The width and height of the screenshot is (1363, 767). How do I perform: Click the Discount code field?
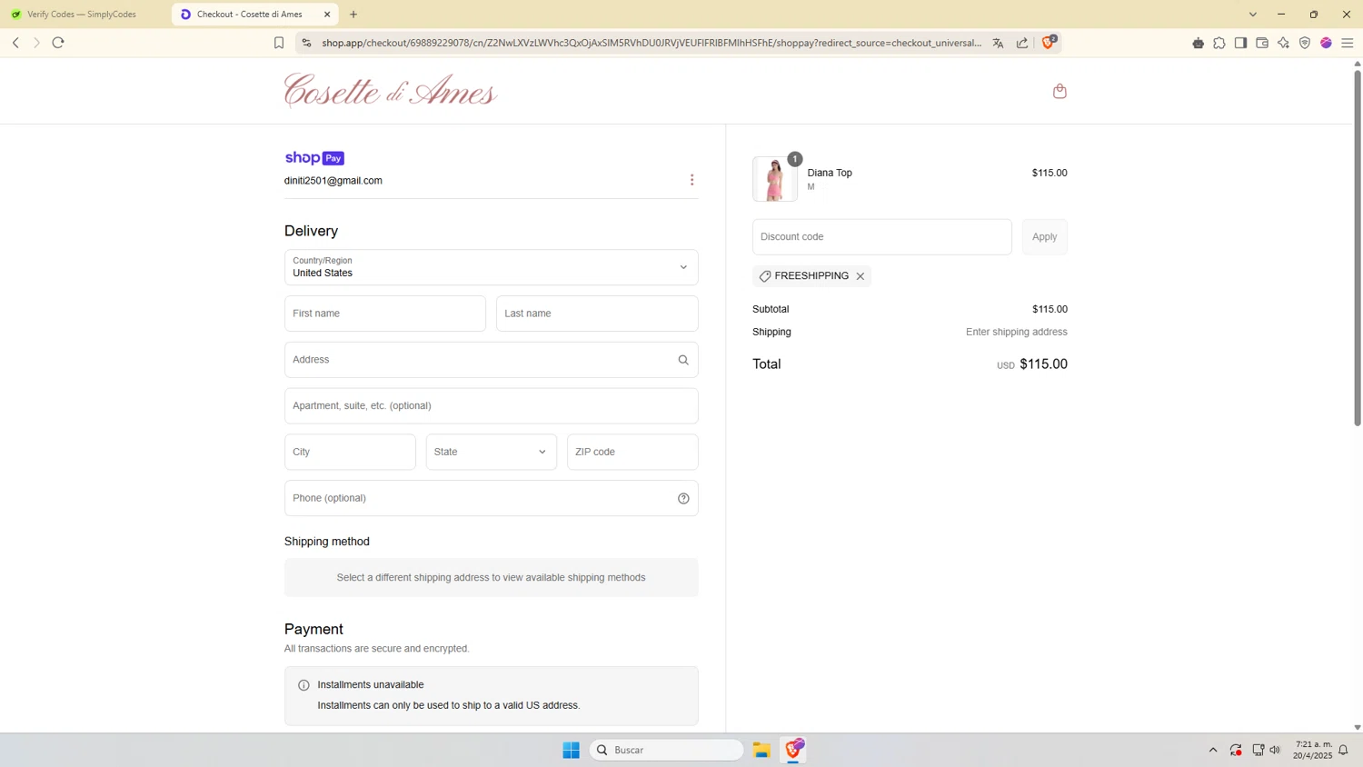tap(881, 237)
